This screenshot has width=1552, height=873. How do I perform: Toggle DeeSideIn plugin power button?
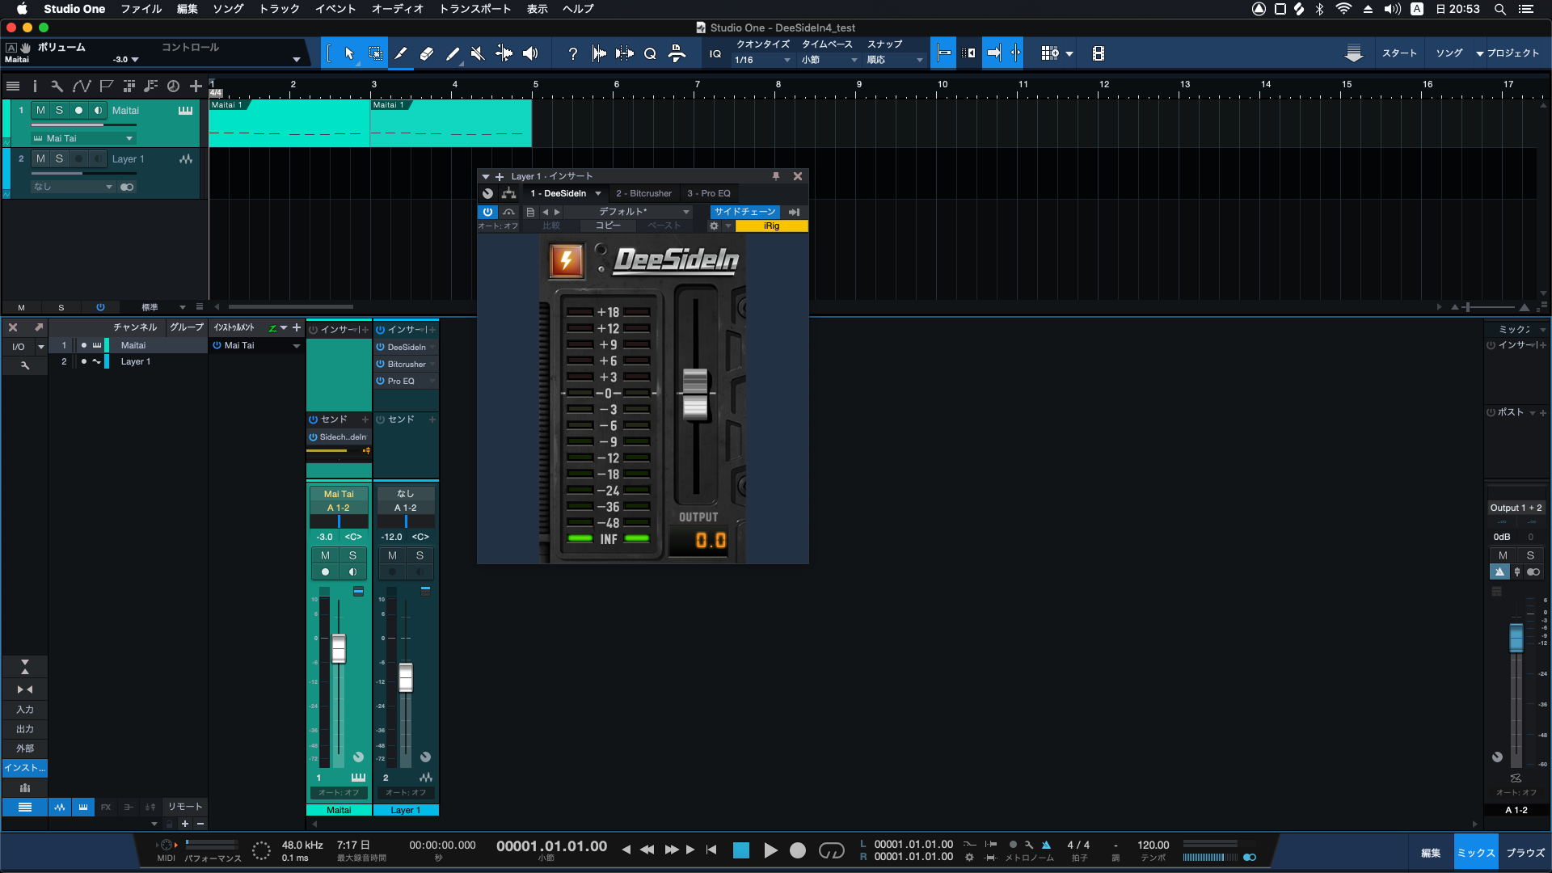(487, 212)
